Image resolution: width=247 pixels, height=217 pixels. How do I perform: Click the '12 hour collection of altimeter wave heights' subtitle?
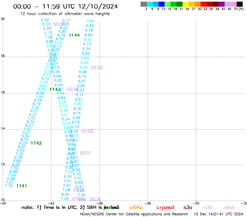tap(65, 14)
